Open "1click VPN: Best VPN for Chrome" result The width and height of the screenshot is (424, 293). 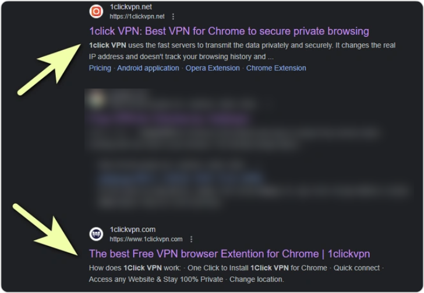click(229, 31)
